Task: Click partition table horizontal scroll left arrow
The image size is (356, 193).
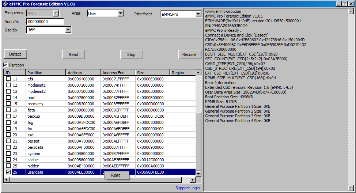Action: 6,180
